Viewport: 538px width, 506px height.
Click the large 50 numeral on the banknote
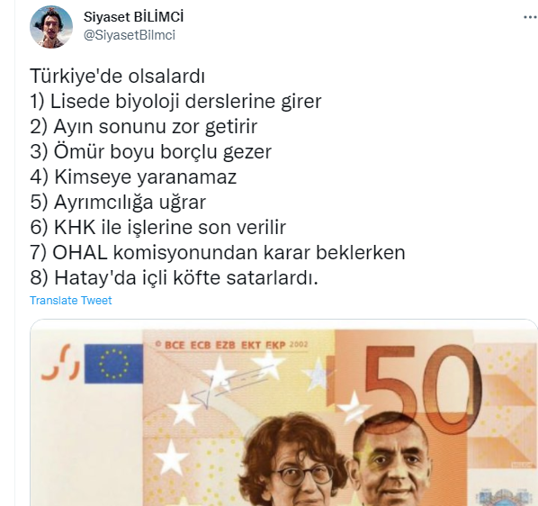point(423,390)
